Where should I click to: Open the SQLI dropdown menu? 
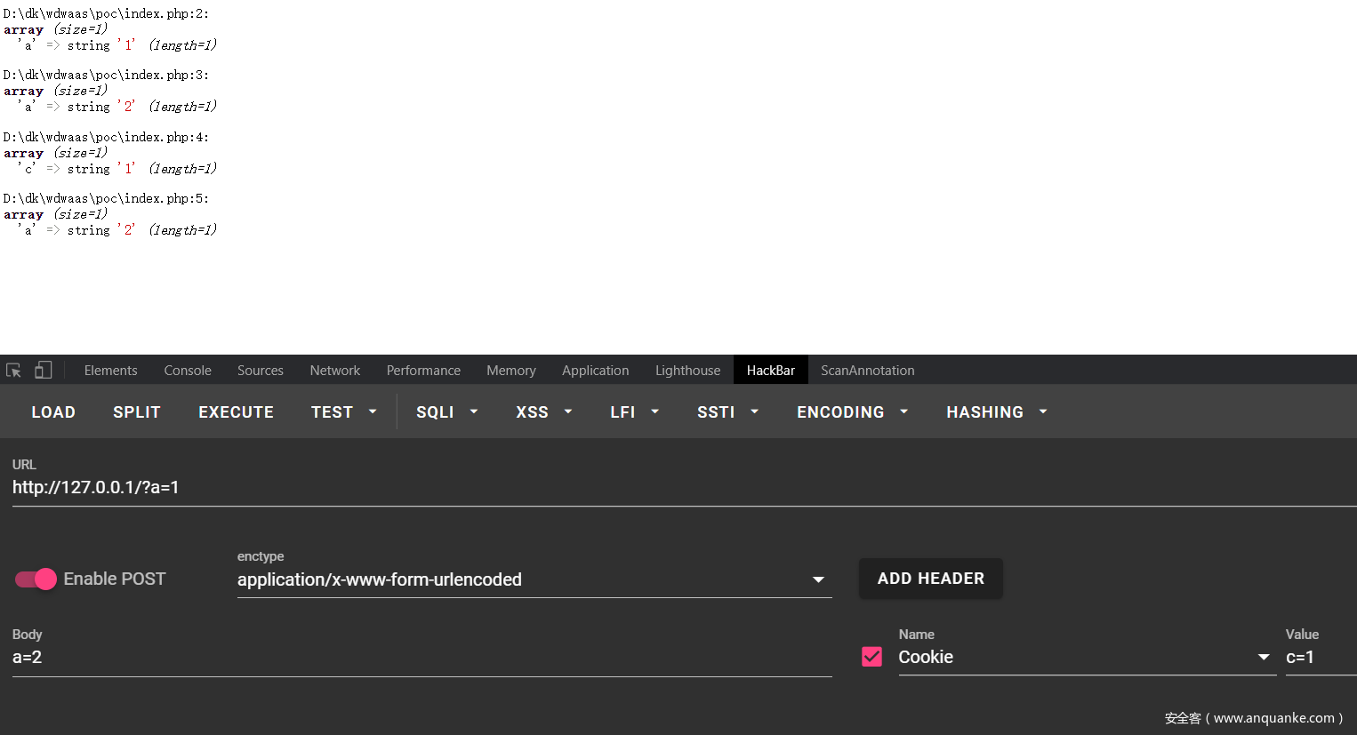(446, 412)
